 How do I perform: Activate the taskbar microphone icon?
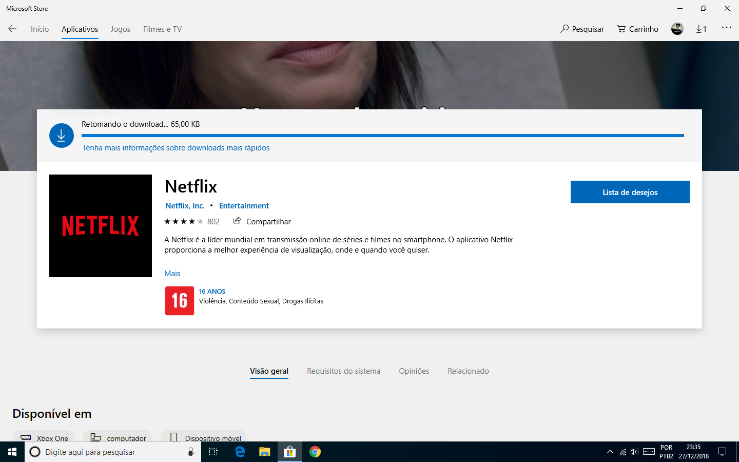tap(190, 452)
